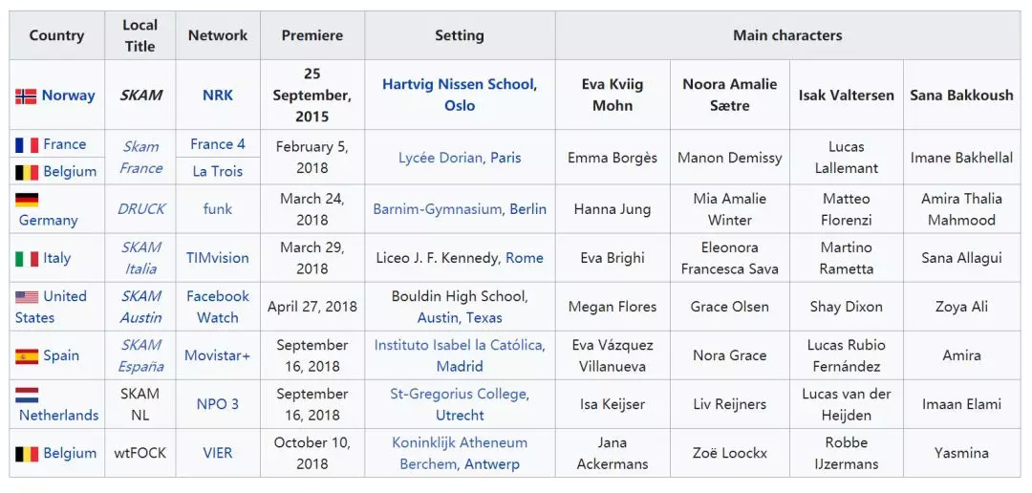The height and width of the screenshot is (493, 1032).
Task: Click the France flag icon
Action: tap(27, 145)
